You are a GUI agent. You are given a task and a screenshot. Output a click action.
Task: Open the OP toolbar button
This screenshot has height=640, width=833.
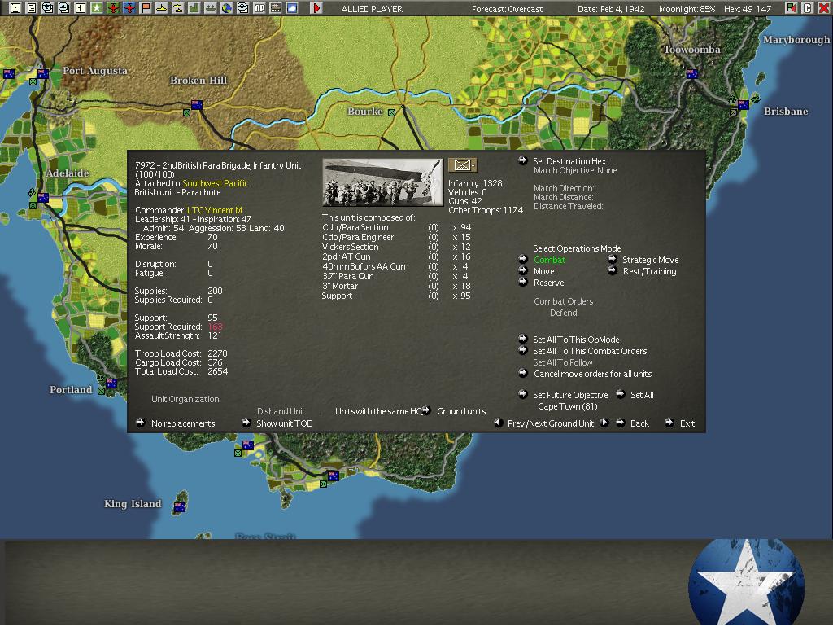click(x=259, y=8)
